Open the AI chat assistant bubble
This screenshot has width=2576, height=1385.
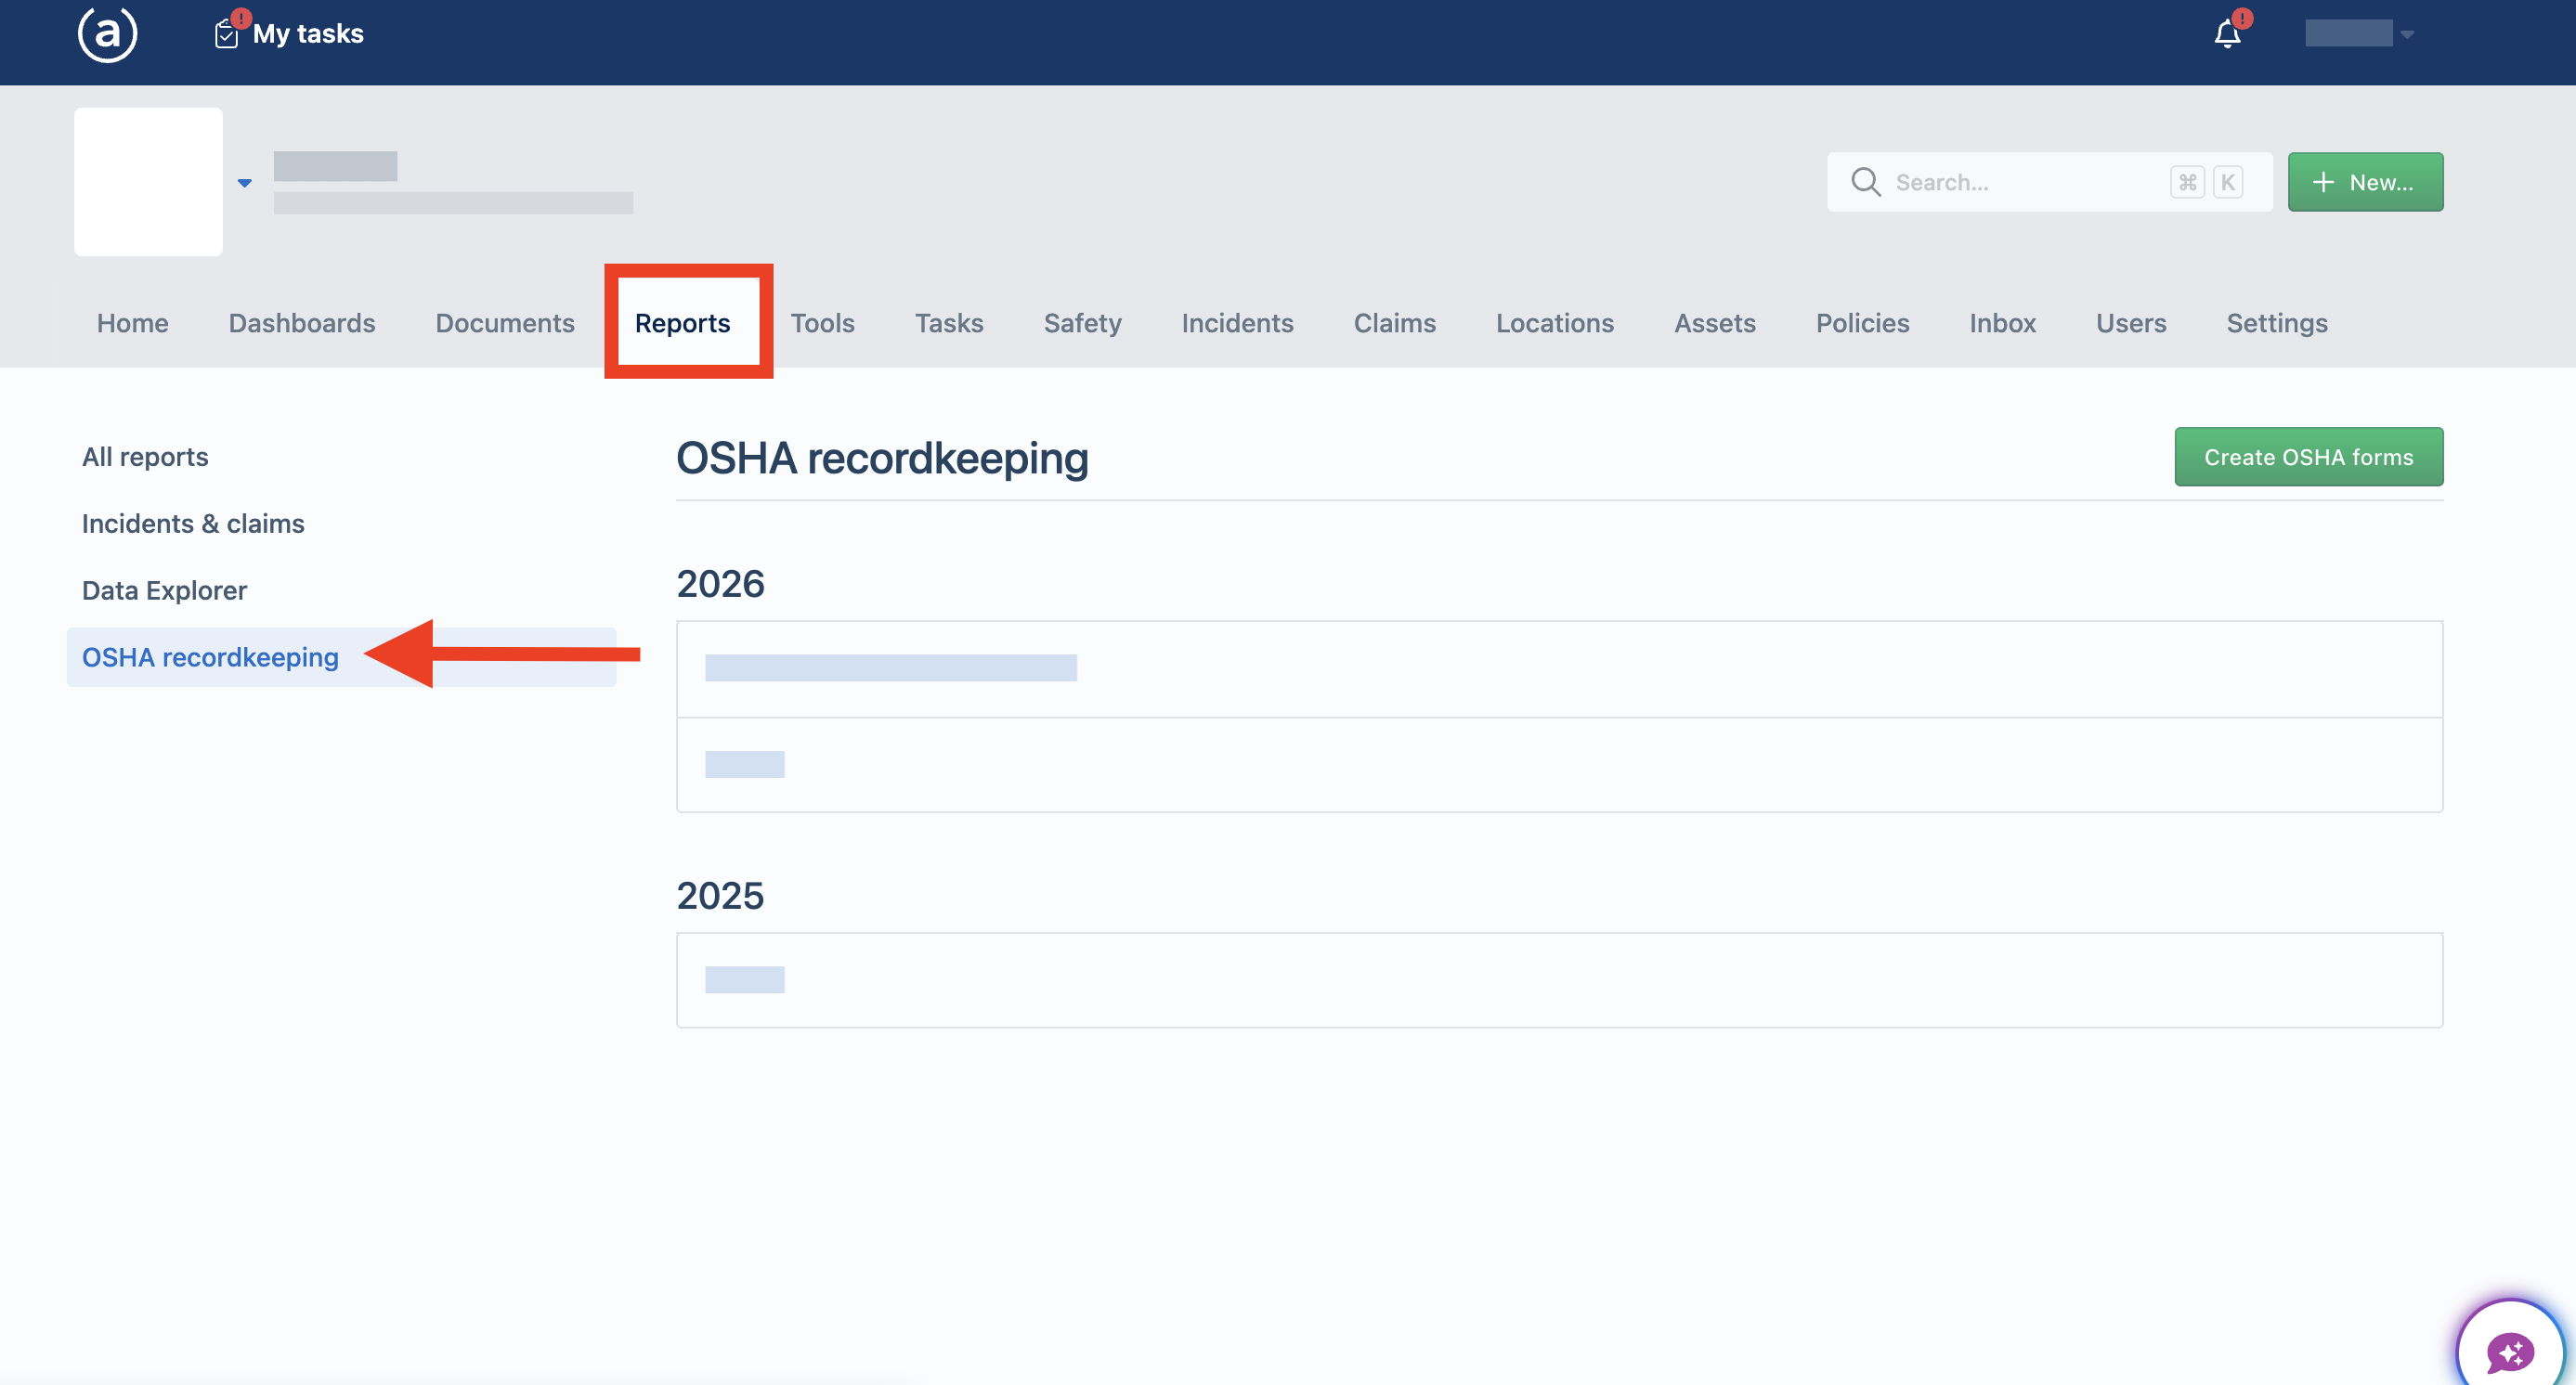point(2510,1351)
